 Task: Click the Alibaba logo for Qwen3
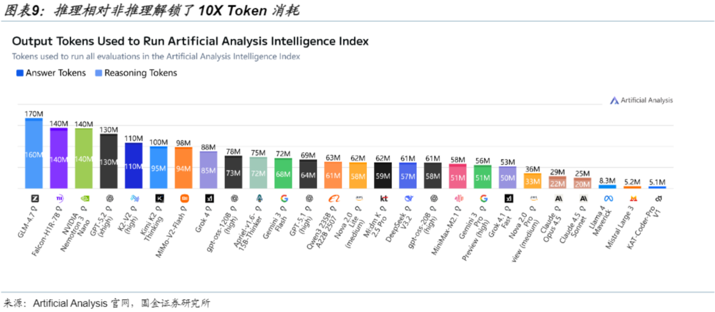tap(334, 198)
